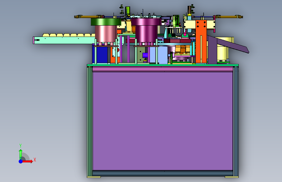The width and height of the screenshot is (282, 182).
Task: Select the dark slate bottom frame rail
Action: 163,173
